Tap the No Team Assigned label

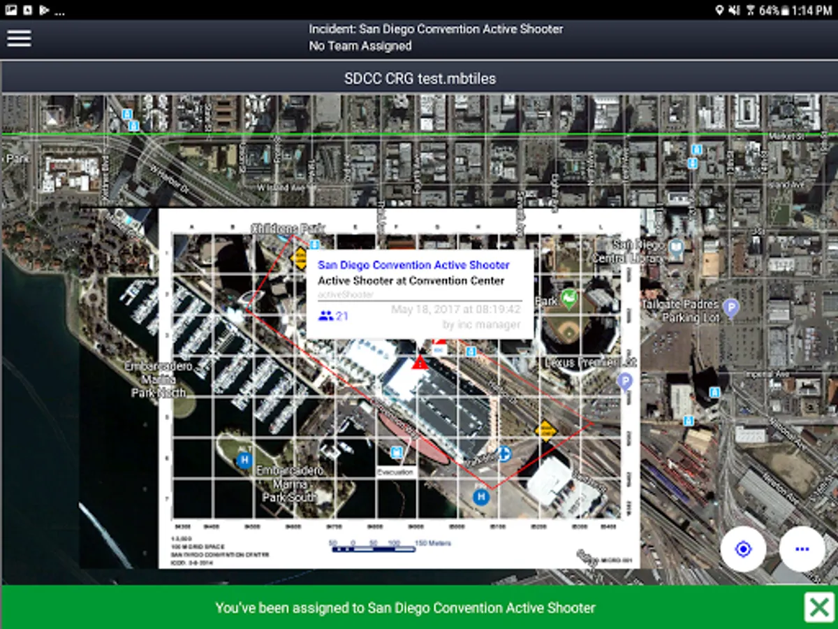click(x=360, y=46)
